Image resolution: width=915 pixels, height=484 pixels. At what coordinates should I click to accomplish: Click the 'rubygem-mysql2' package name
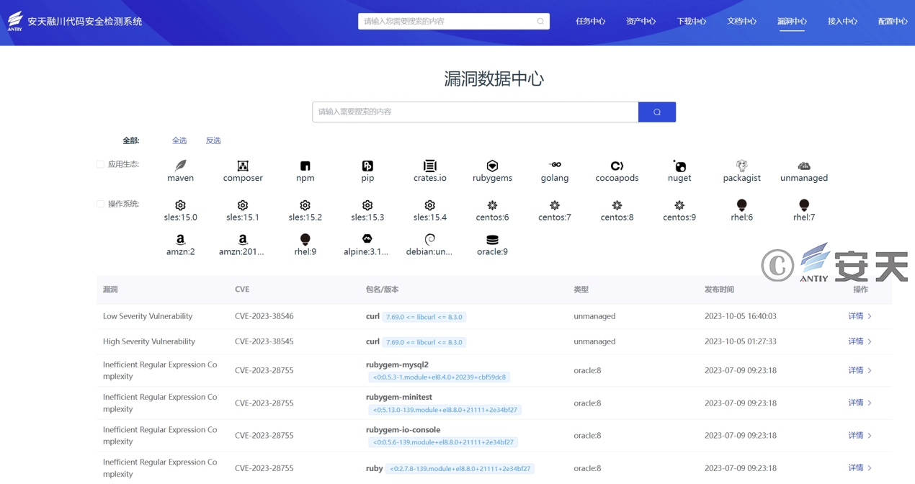tap(397, 364)
